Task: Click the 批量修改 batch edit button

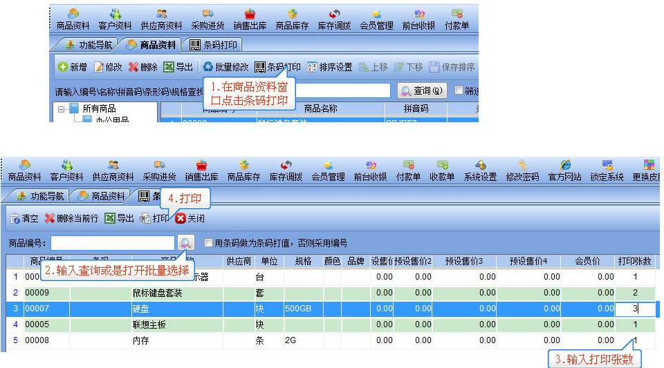Action: [x=225, y=67]
